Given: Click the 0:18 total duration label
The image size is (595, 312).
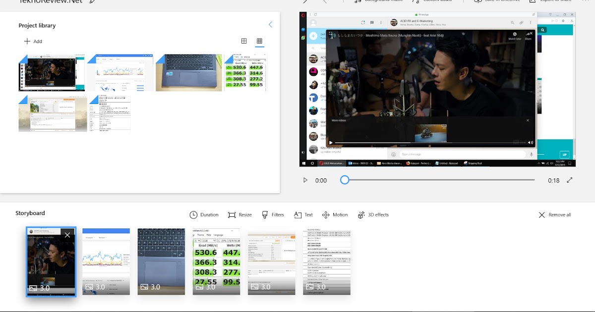Looking at the screenshot, I should [553, 181].
